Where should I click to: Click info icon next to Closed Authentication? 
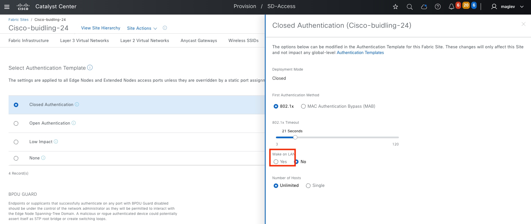point(77,105)
